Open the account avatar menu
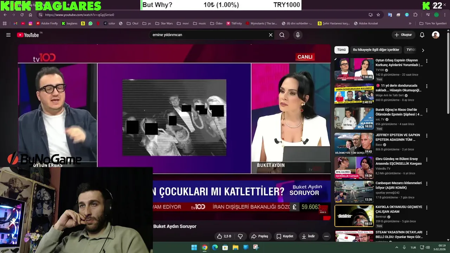This screenshot has width=450, height=253. [x=436, y=35]
